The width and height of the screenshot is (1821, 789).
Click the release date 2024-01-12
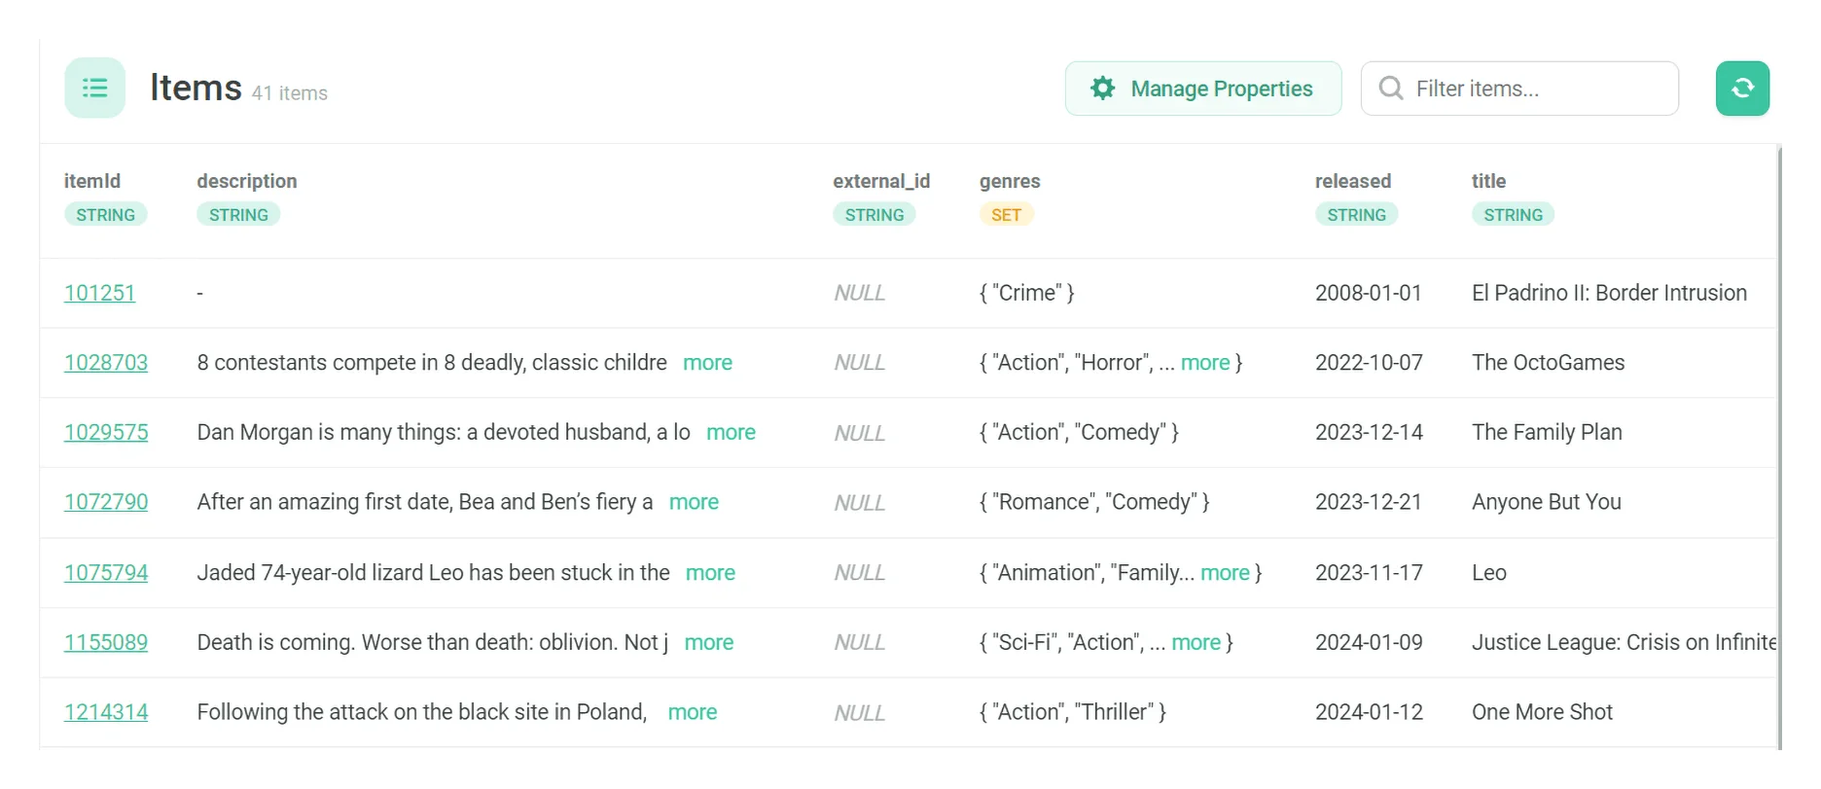click(x=1369, y=712)
